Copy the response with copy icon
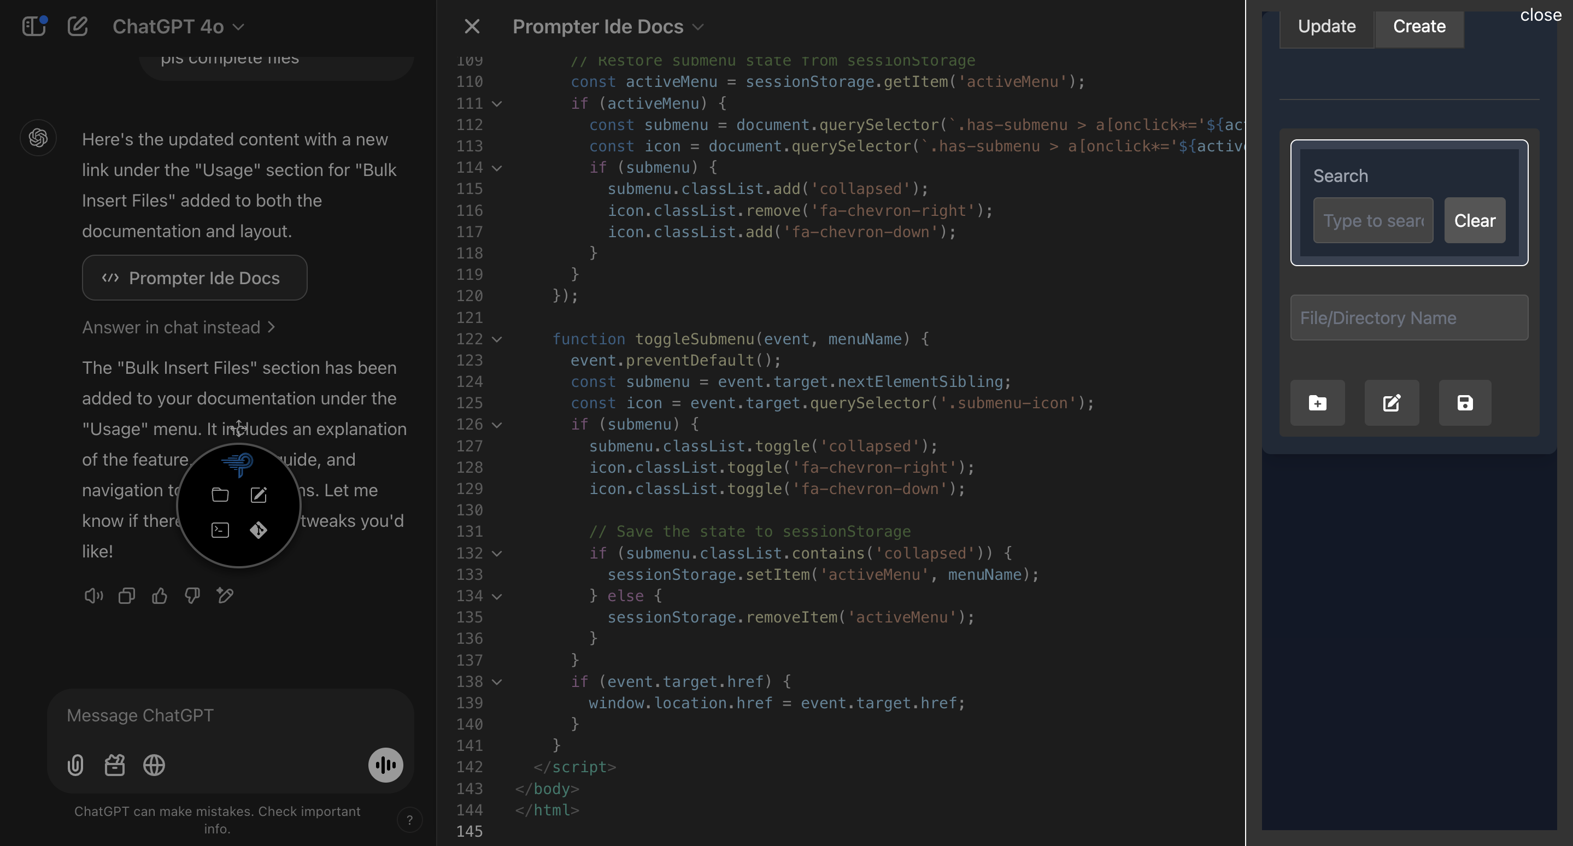 pos(126,596)
